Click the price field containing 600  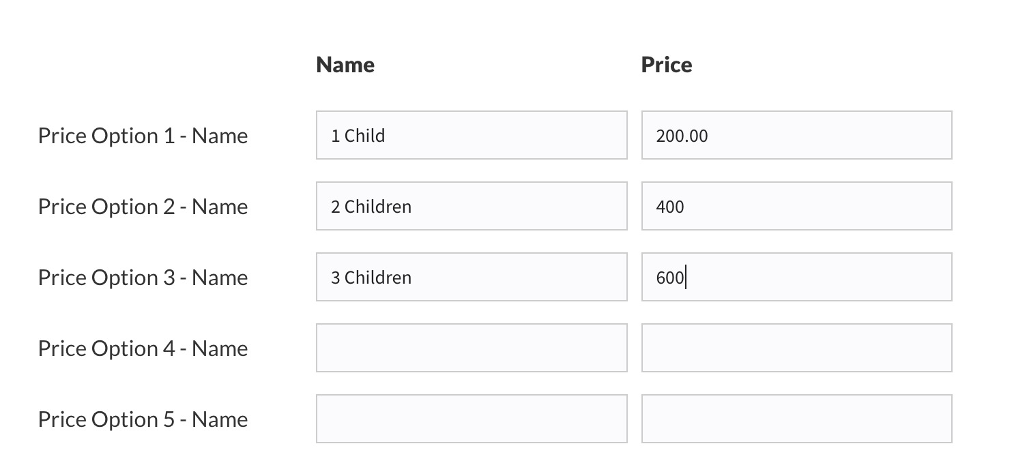tap(796, 277)
